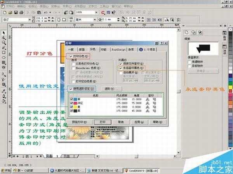This screenshot has height=174, width=233.
Task: Toggle the 黄 separation row checkbox
Action: click(x=71, y=107)
